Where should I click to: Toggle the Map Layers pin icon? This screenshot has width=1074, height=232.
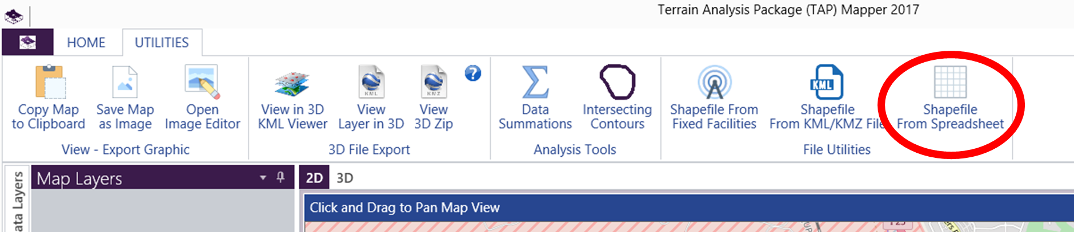(280, 177)
